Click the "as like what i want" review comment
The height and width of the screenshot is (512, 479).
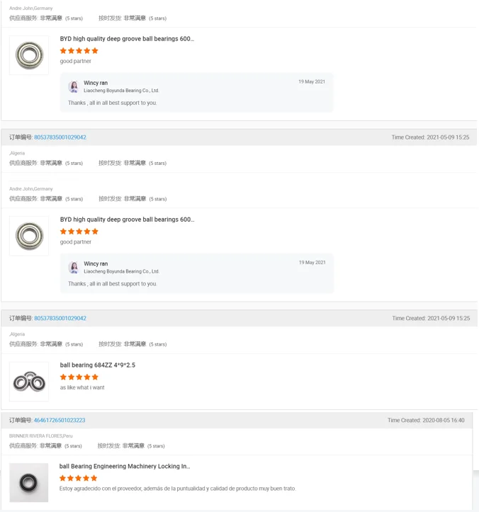82,388
